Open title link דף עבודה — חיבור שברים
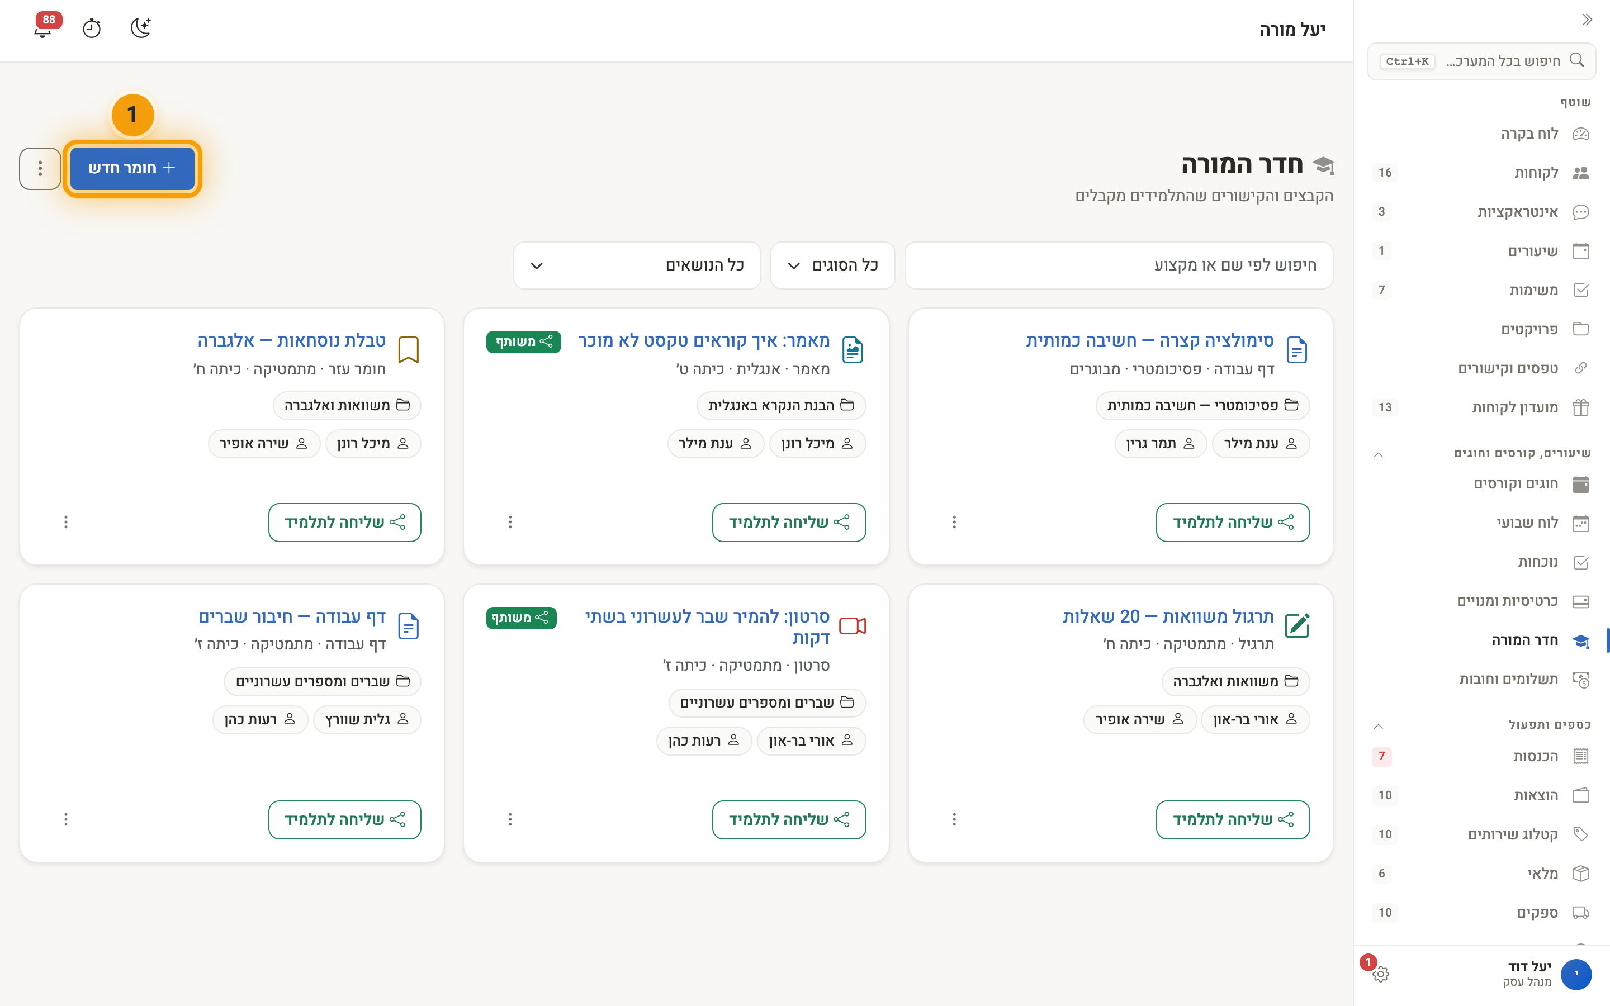Viewport: 1610px width, 1006px height. click(x=292, y=617)
